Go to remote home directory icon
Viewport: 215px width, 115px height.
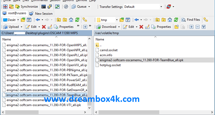pyautogui.click(x=170, y=20)
